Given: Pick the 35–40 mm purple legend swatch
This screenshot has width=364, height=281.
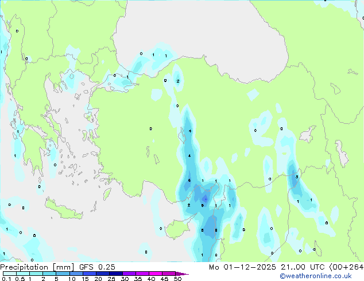Looking at the screenshot, I should pyautogui.click(x=142, y=274).
